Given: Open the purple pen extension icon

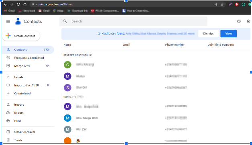Looking at the screenshot, I should [230, 4].
